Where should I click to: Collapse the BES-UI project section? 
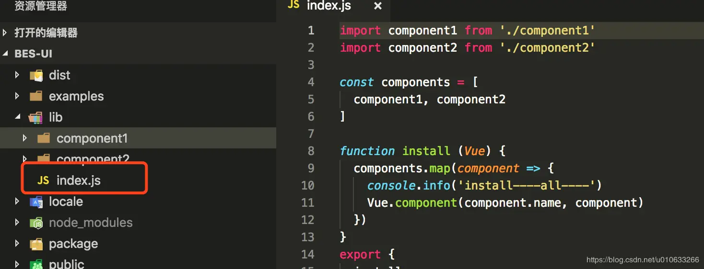coord(5,54)
